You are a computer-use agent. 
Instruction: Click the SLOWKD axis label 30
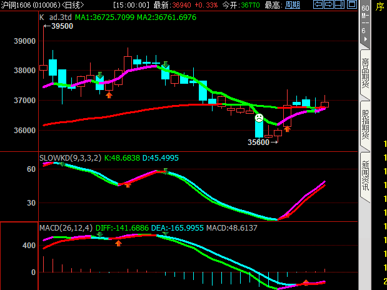click(x=31, y=203)
